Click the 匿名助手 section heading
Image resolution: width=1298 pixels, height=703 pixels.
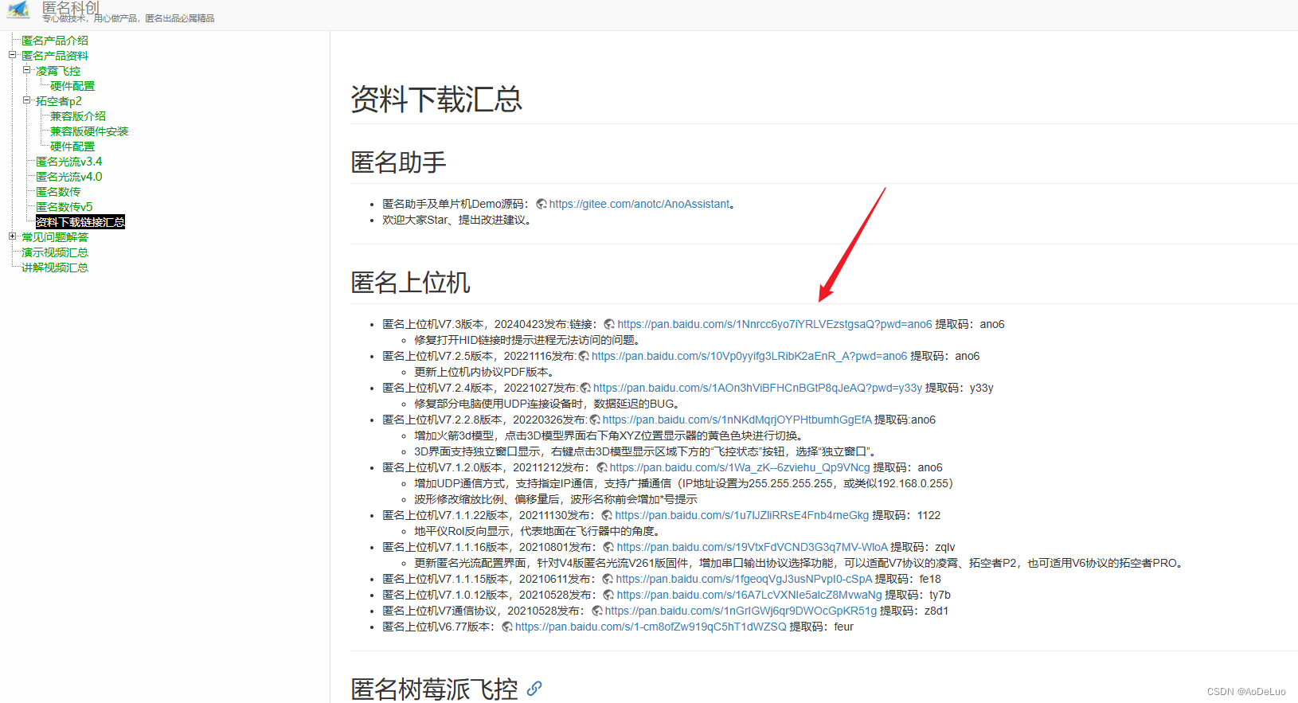tap(398, 162)
